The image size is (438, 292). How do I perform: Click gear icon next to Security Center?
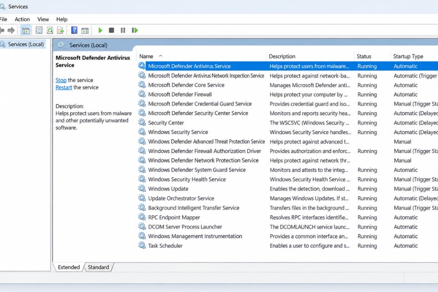coord(142,123)
